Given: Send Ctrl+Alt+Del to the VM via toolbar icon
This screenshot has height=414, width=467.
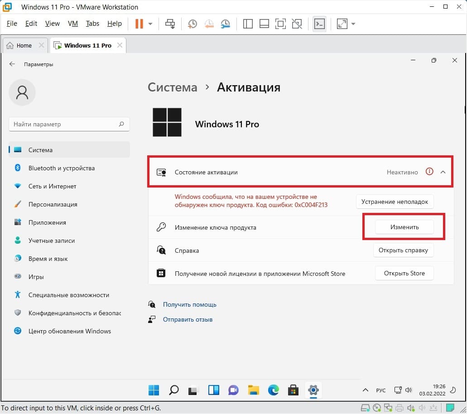Looking at the screenshot, I should click(170, 24).
